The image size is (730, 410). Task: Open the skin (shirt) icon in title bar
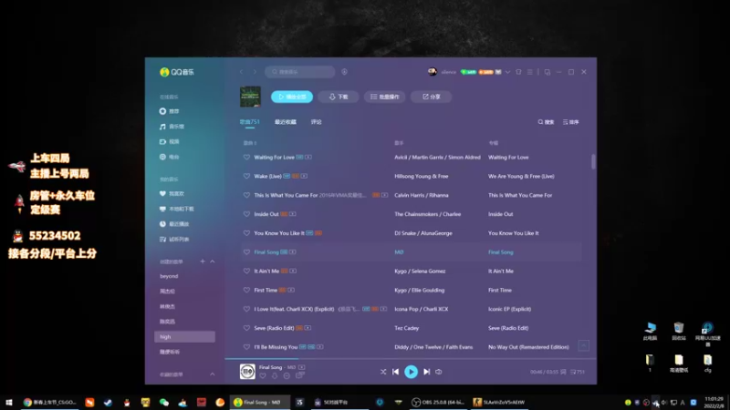pyautogui.click(x=518, y=72)
